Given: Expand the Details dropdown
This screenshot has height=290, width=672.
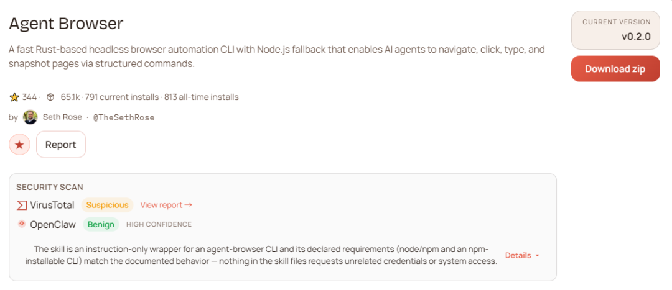Looking at the screenshot, I should point(522,255).
